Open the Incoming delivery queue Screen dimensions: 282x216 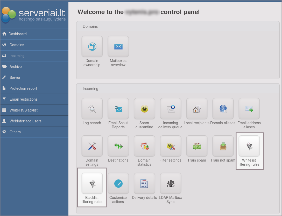click(171, 109)
